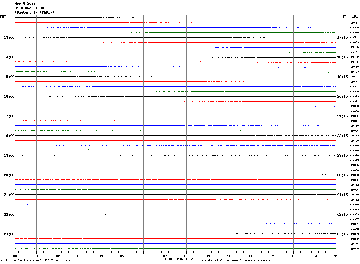Click DC offset value "-20450"
The width and height of the screenshot is (360, 264).
click(354, 62)
